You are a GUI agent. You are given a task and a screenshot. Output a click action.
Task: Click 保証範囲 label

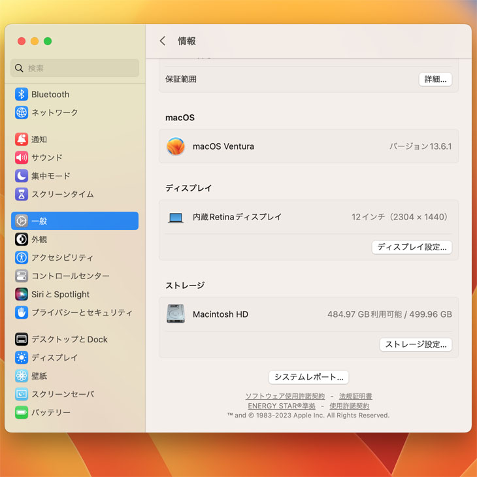pyautogui.click(x=181, y=80)
